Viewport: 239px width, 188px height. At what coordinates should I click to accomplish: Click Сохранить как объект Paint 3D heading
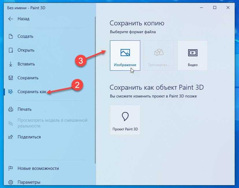coord(156,88)
